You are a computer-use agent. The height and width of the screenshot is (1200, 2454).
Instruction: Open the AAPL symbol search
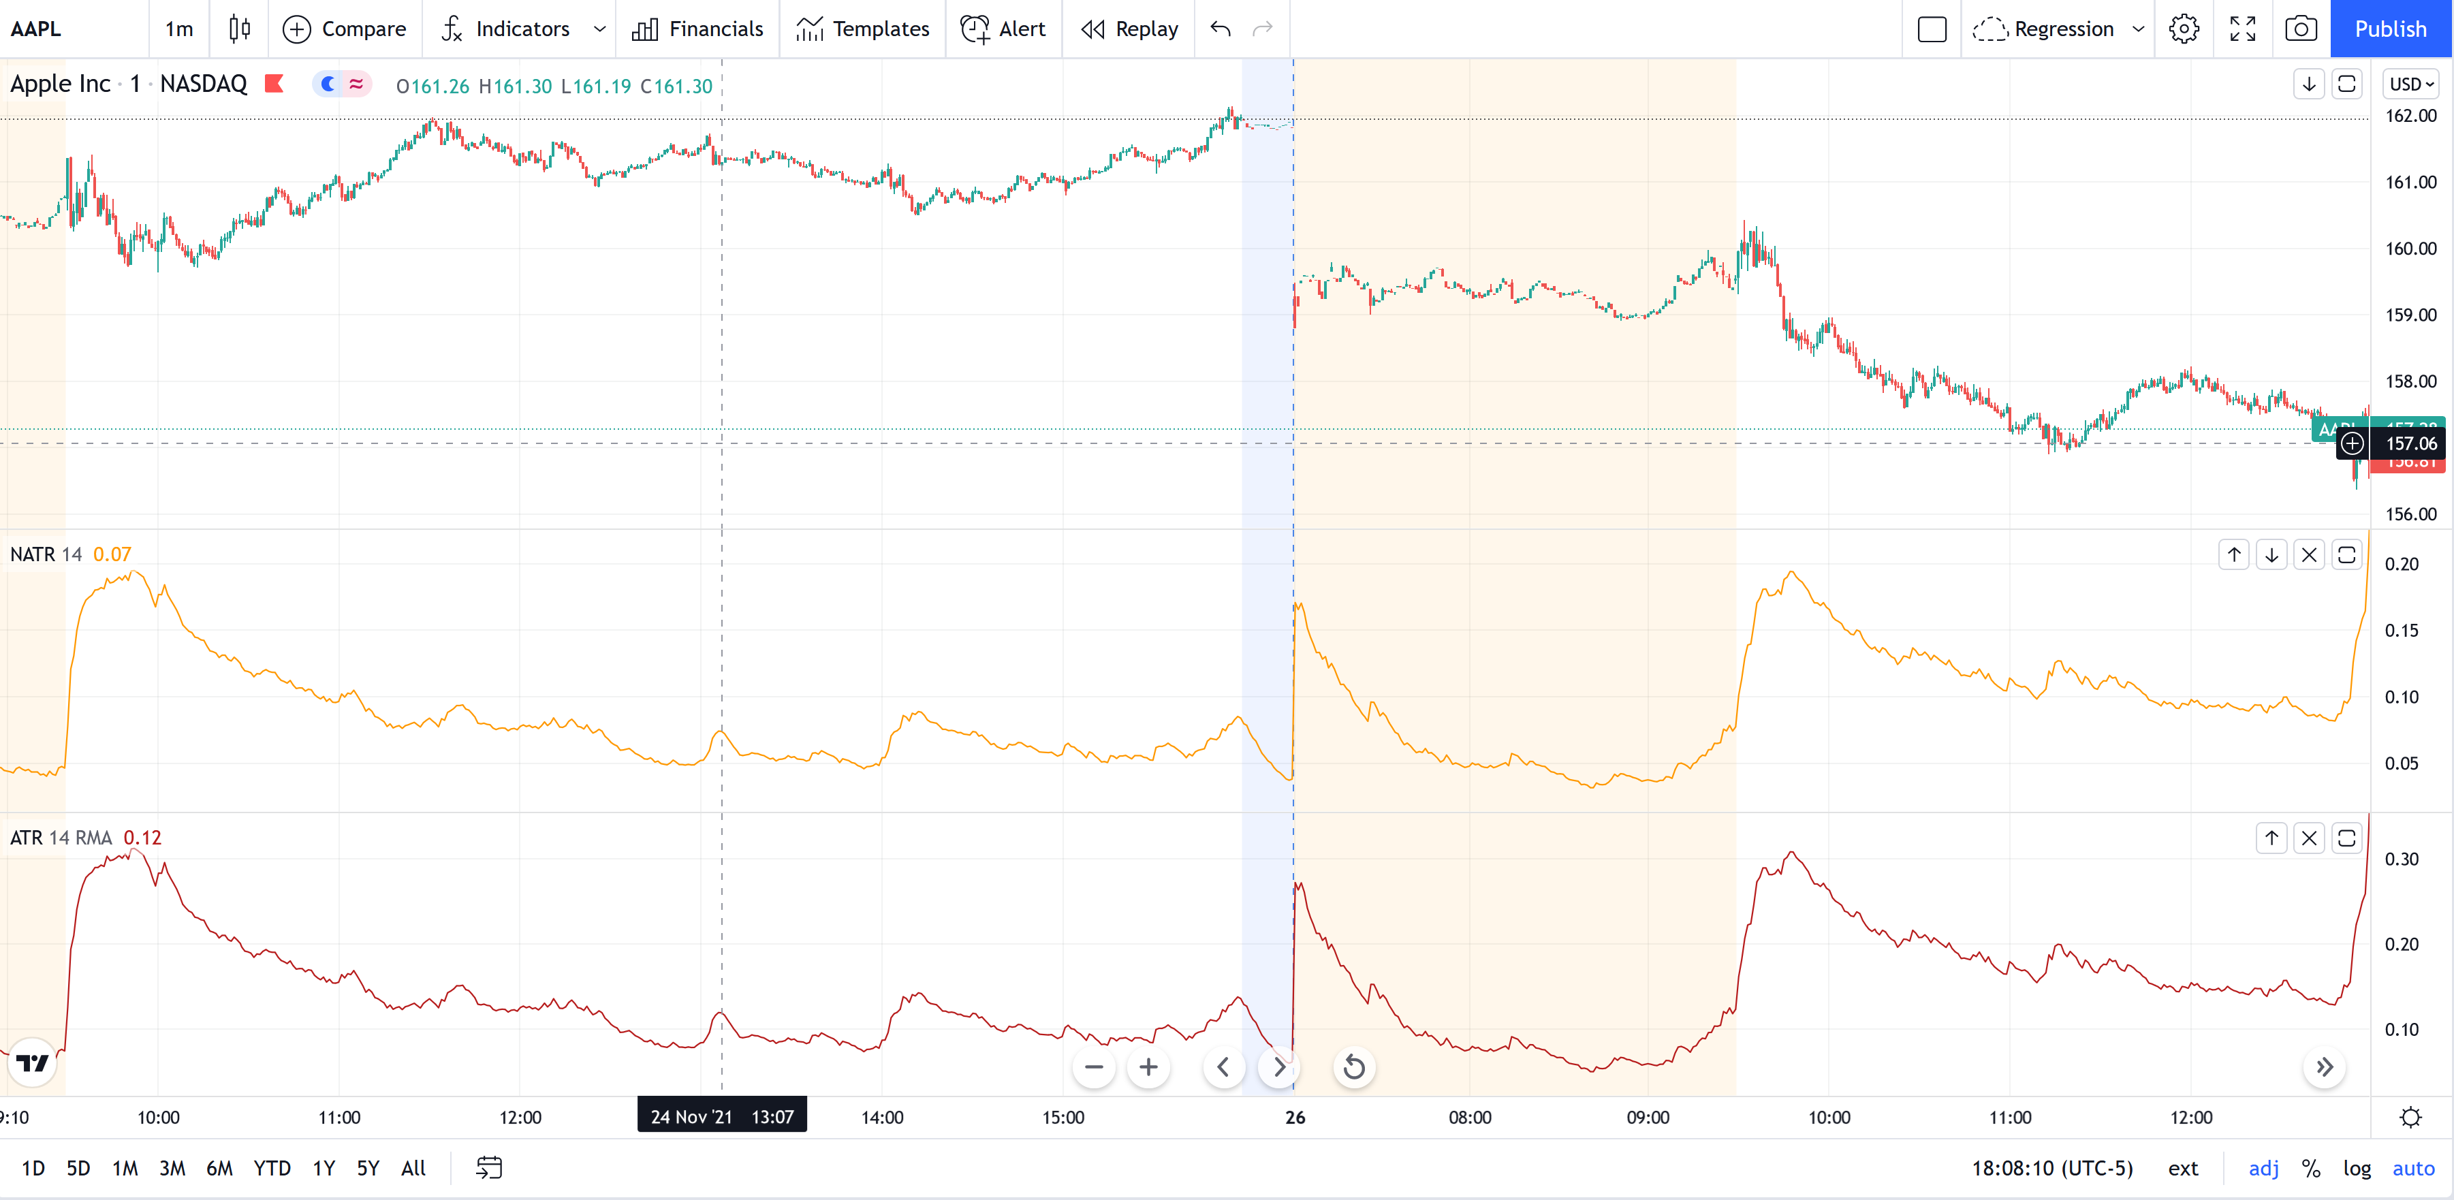click(36, 29)
